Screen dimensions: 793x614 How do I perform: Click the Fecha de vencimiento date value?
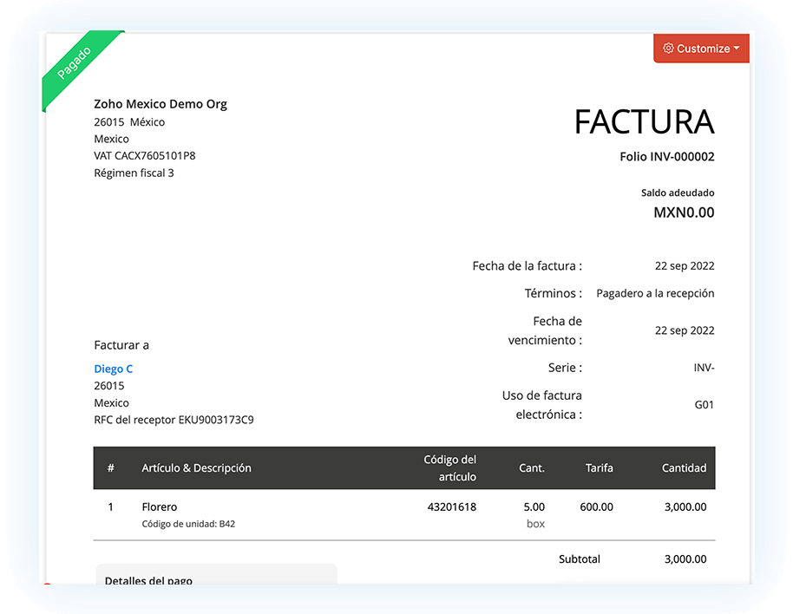(x=684, y=330)
